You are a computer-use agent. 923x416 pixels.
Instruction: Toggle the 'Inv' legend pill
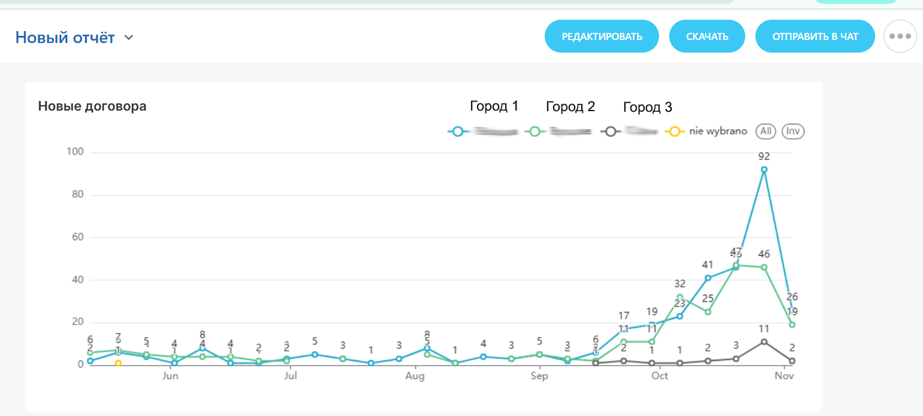793,131
